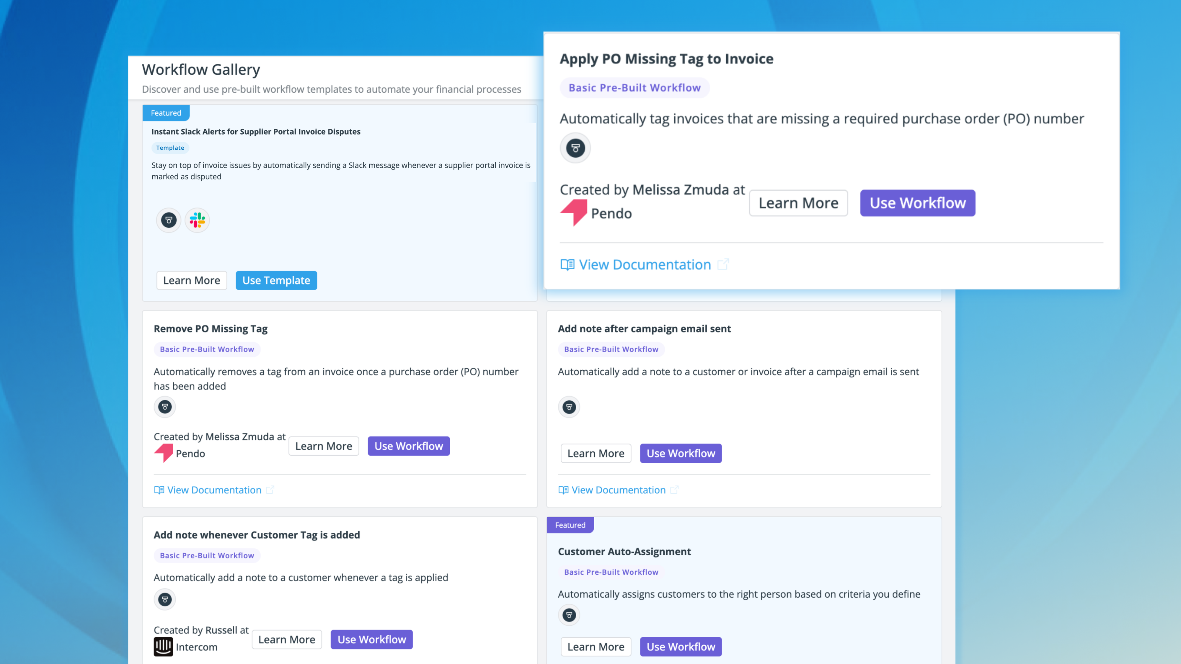Viewport: 1181px width, 664px height.
Task: Click Use Workflow on the campaign email note card
Action: (681, 453)
